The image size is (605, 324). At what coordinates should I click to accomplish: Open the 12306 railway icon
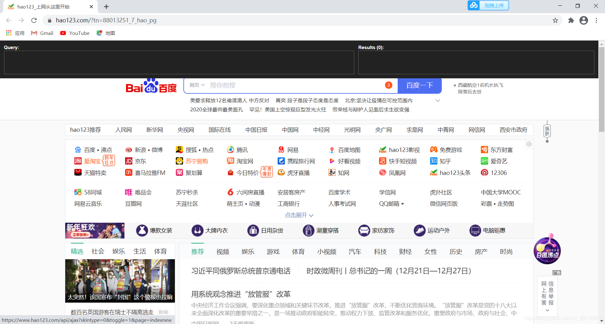485,172
